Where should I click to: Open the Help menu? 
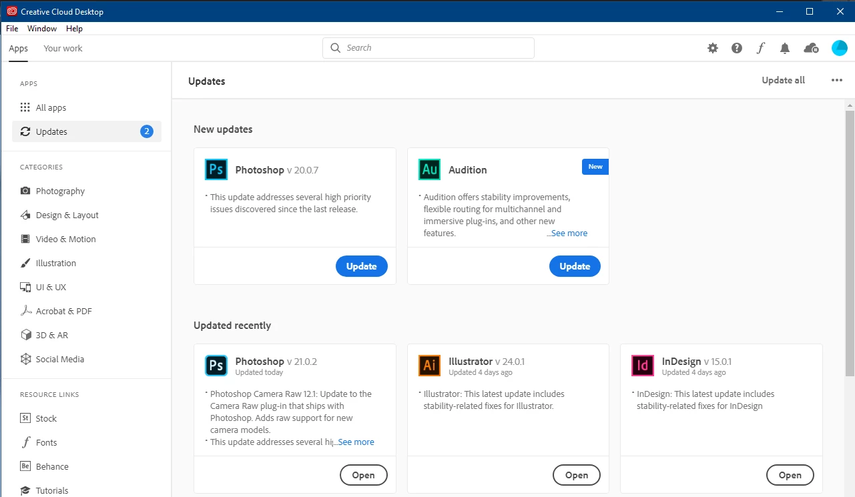tap(74, 29)
